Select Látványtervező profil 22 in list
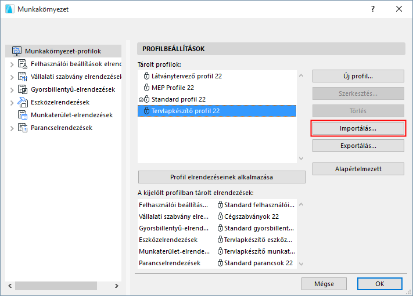The image size is (413, 296). pyautogui.click(x=217, y=76)
